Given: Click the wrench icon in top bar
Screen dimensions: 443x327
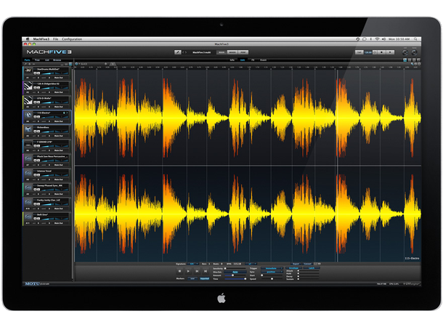Looking at the screenshot, I should tap(177, 52).
